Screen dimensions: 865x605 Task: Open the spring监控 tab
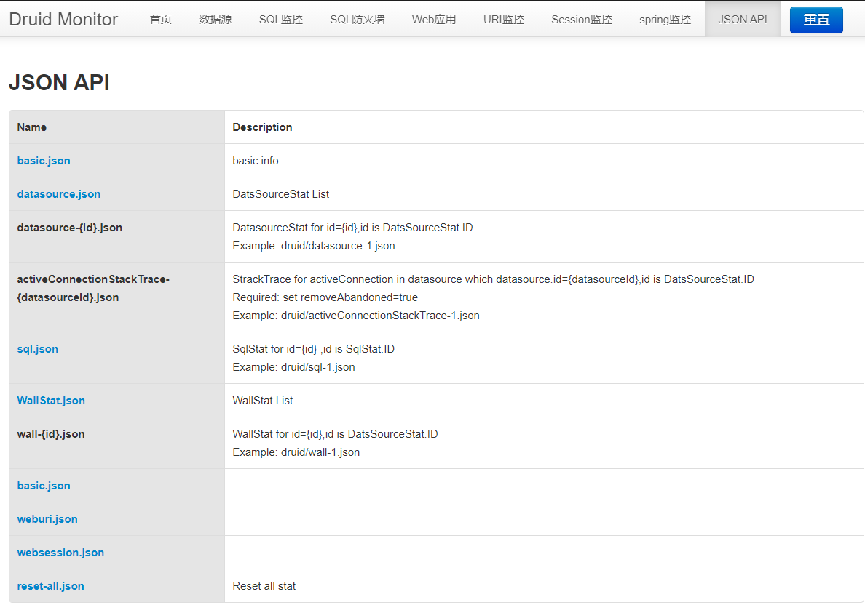click(665, 20)
